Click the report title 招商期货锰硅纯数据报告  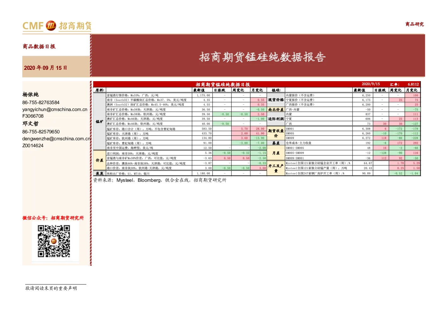[x=262, y=57]
